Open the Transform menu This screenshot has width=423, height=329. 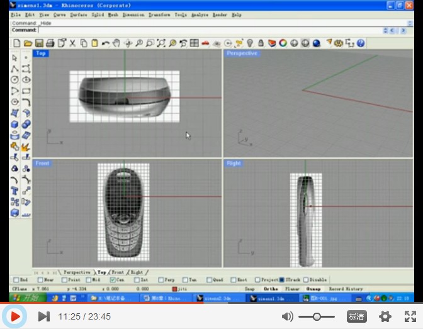[x=159, y=15]
